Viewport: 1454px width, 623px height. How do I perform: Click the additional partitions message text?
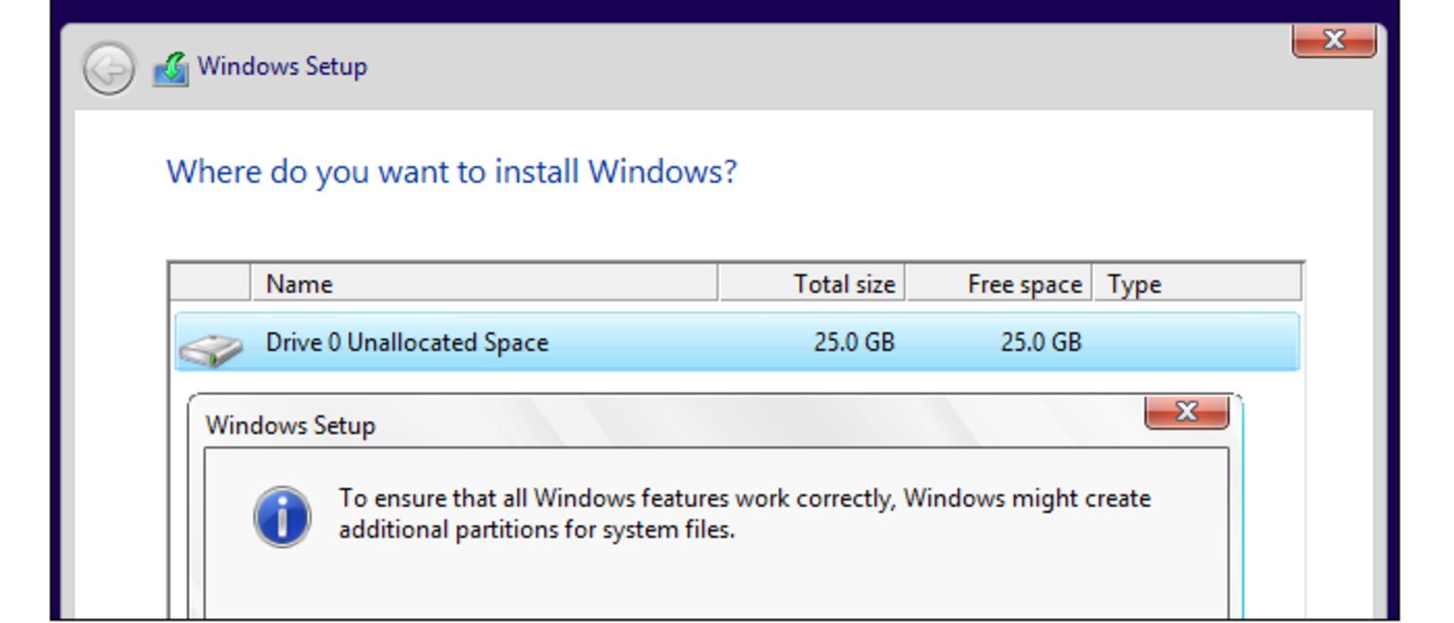pos(744,513)
